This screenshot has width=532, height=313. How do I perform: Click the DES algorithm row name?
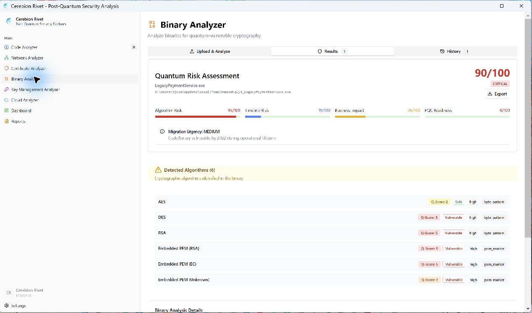click(162, 217)
